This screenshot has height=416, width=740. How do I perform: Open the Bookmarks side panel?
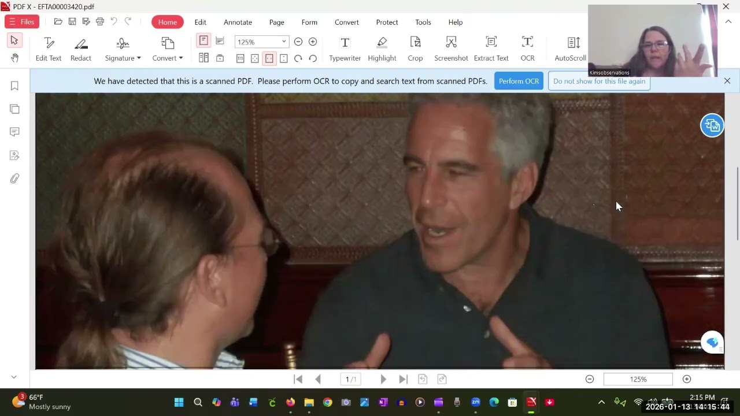click(14, 86)
